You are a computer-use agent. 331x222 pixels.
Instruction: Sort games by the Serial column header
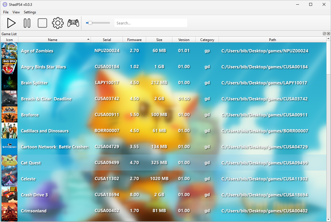tap(107, 40)
